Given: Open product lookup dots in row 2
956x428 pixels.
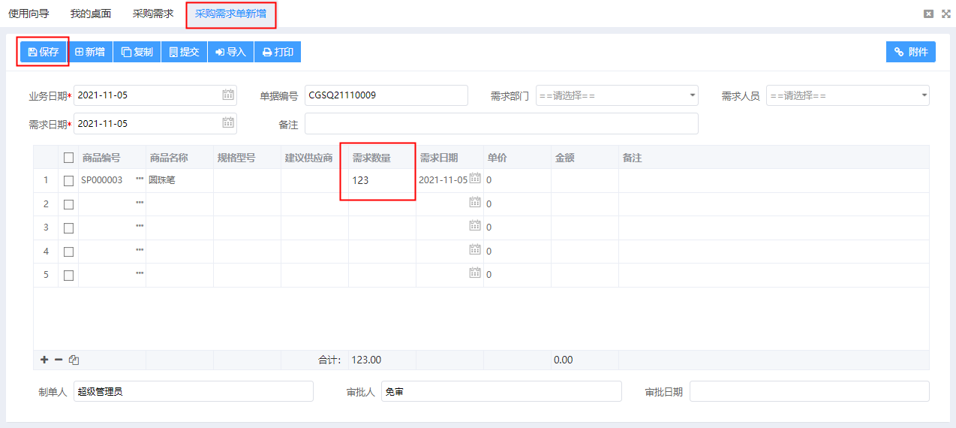Looking at the screenshot, I should (x=140, y=203).
